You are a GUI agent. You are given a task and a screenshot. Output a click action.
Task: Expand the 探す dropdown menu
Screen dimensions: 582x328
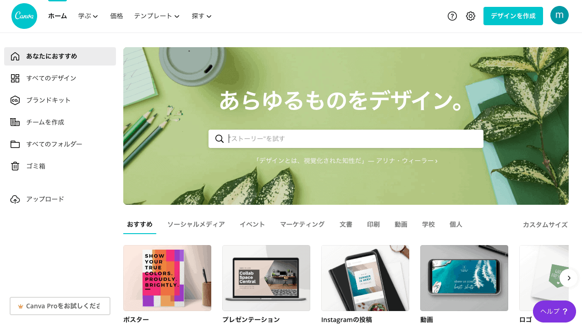tap(202, 16)
